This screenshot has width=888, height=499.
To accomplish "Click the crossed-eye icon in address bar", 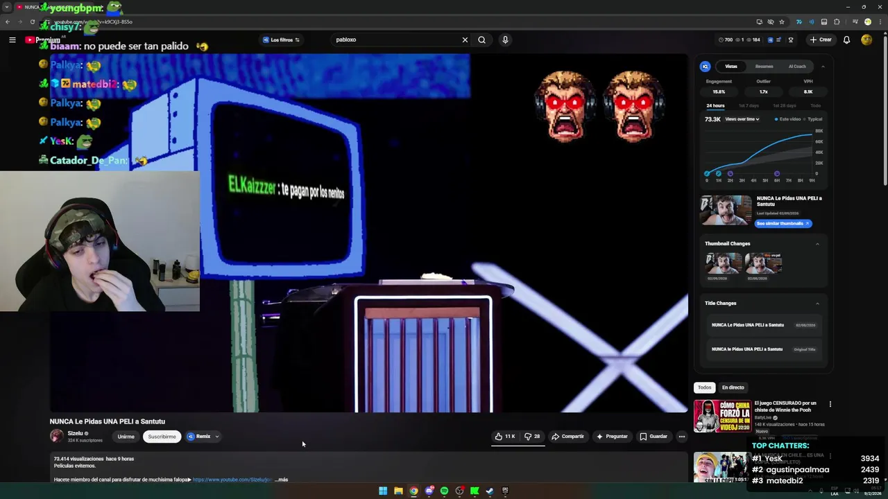I will tap(771, 21).
